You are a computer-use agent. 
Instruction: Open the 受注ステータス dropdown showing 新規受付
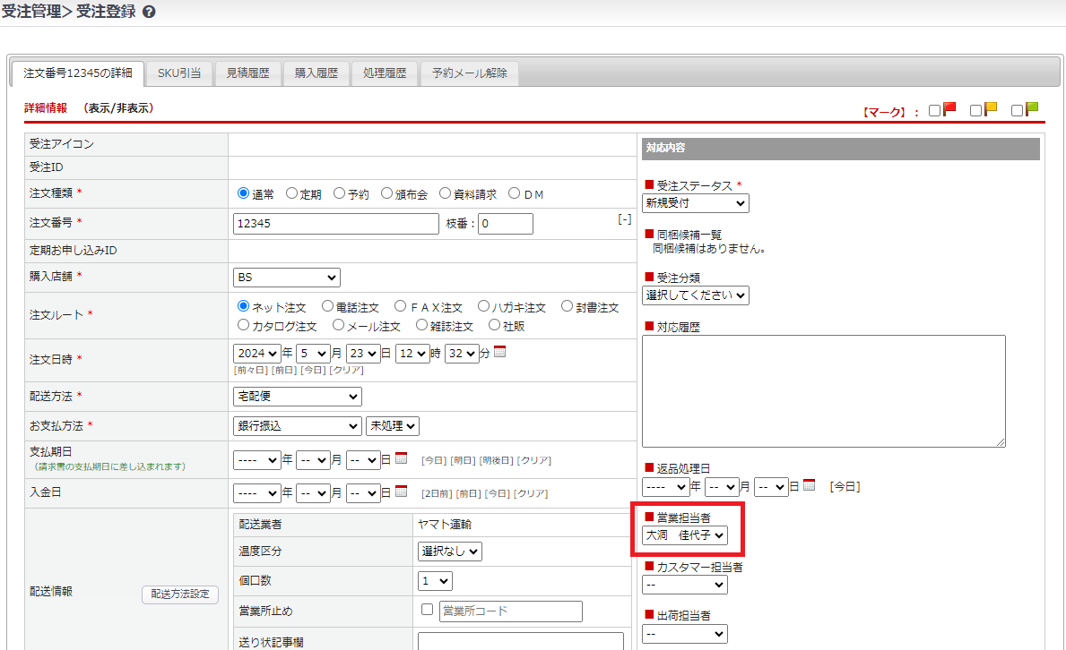click(x=696, y=203)
